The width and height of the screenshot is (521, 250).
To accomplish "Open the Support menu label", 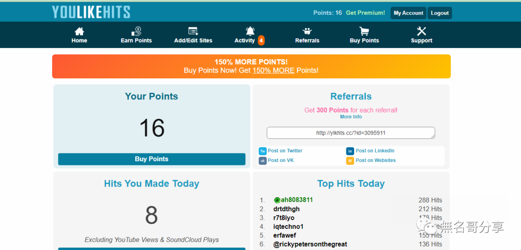I will (421, 40).
